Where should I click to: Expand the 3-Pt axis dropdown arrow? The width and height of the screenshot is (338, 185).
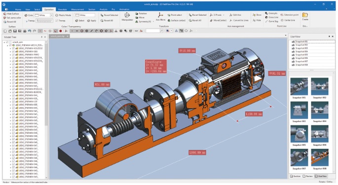[224, 15]
